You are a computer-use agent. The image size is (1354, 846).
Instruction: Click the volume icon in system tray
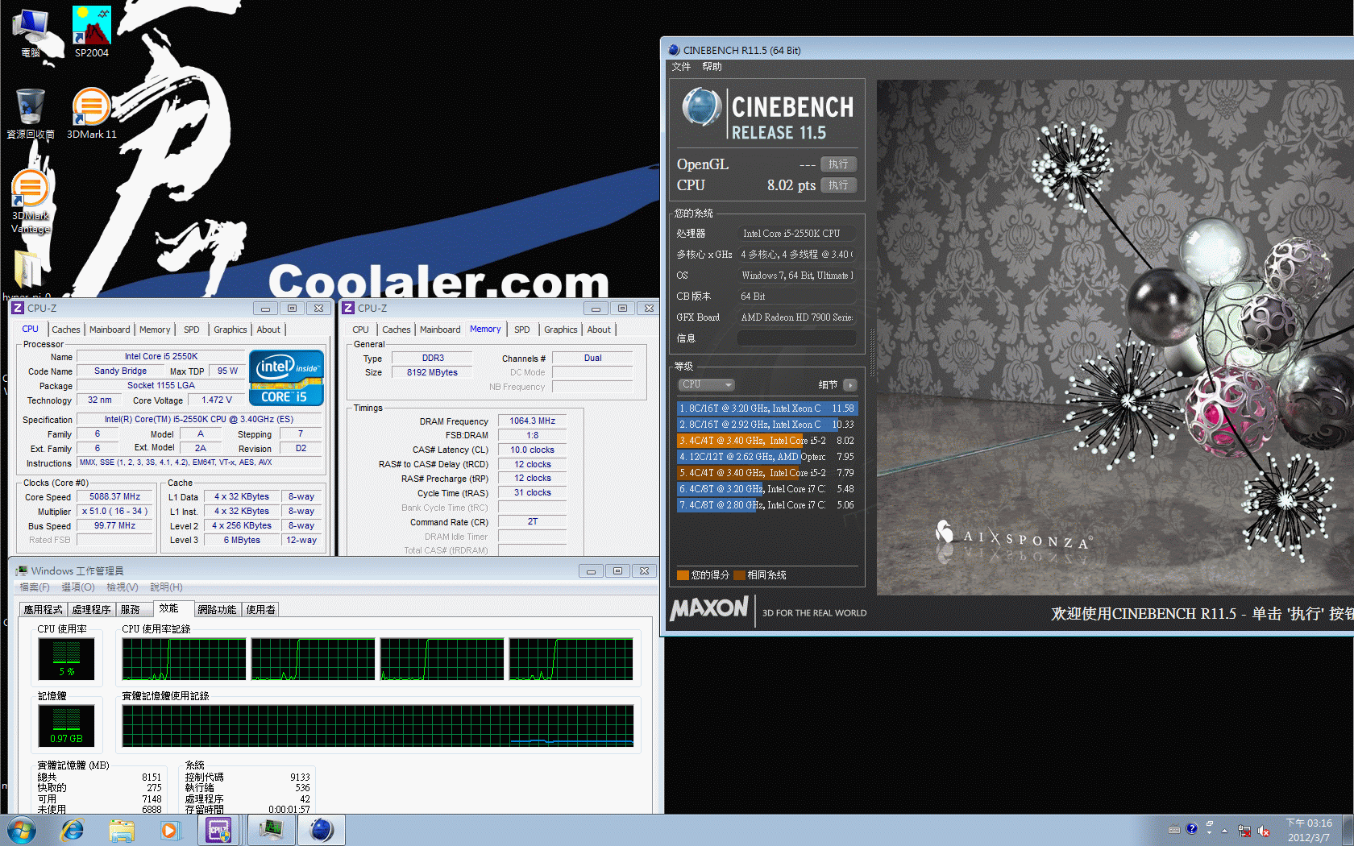(x=1264, y=831)
